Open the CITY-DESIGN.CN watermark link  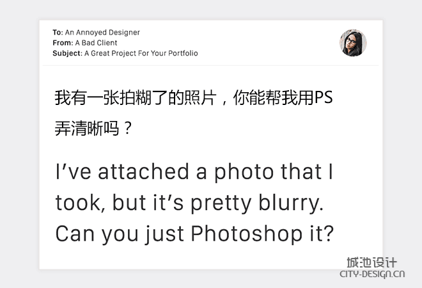coord(372,275)
